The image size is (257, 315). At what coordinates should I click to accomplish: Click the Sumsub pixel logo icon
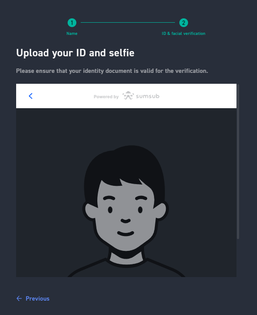pyautogui.click(x=128, y=96)
